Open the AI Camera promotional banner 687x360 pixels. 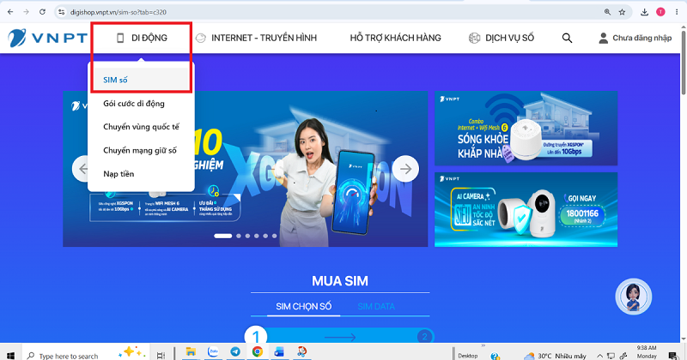pos(526,209)
